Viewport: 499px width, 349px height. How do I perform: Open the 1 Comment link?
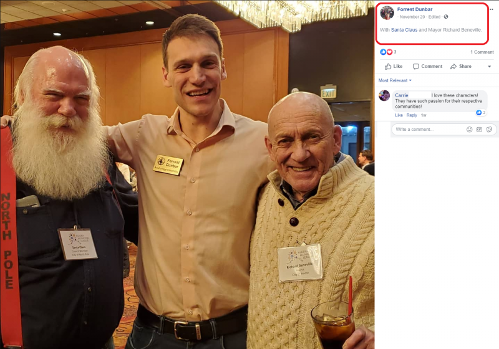click(x=482, y=52)
